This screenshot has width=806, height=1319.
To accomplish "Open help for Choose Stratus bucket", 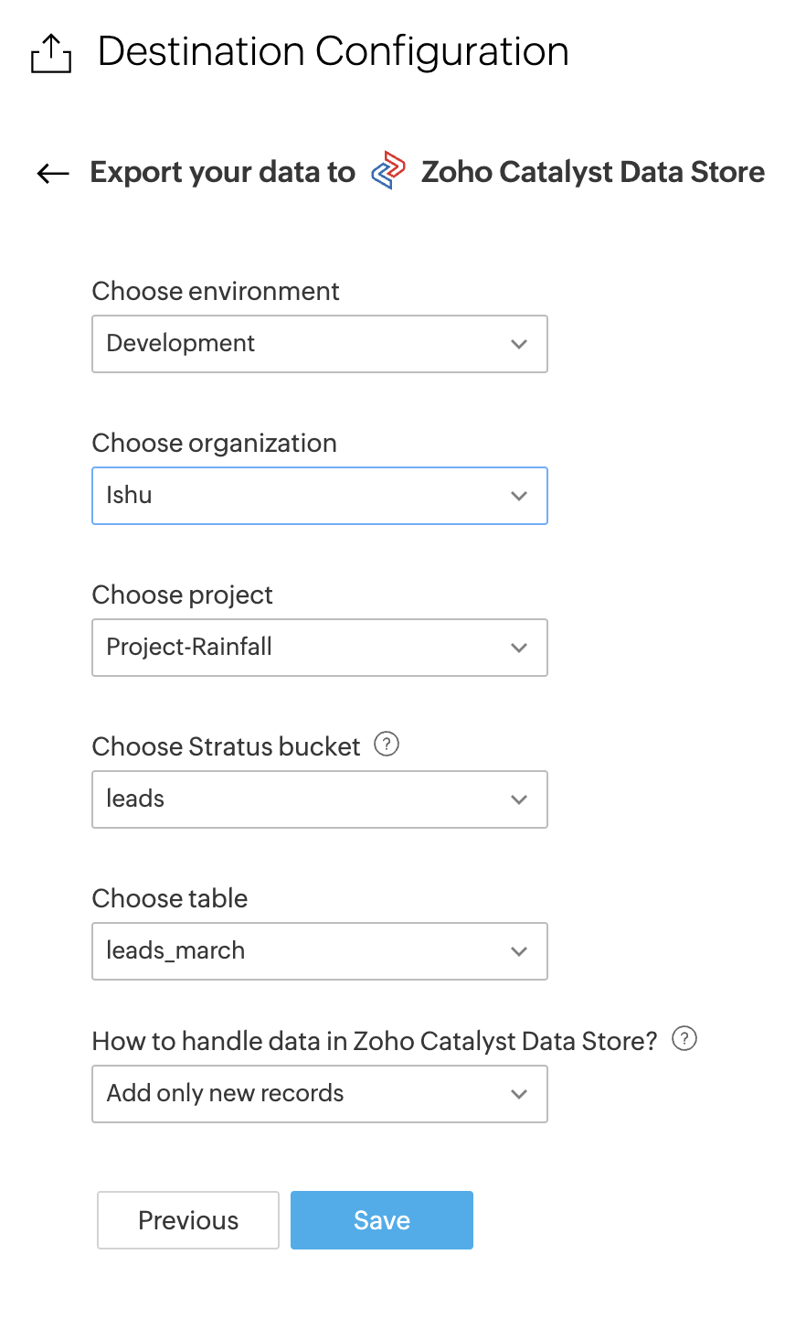I will [387, 745].
